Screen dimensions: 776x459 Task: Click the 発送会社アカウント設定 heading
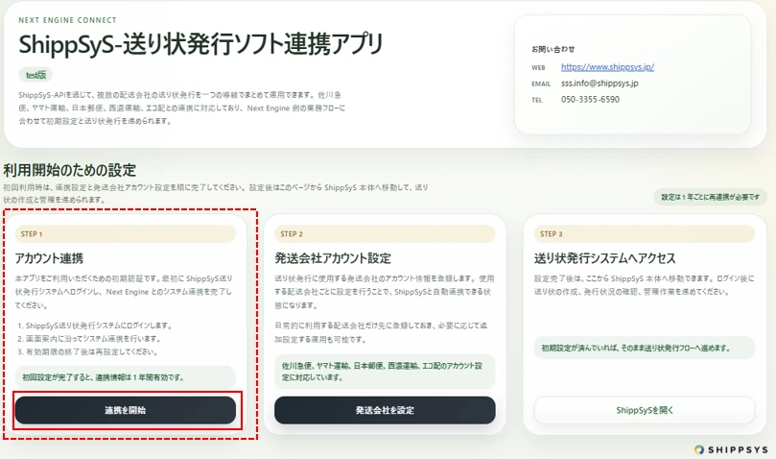tap(333, 258)
